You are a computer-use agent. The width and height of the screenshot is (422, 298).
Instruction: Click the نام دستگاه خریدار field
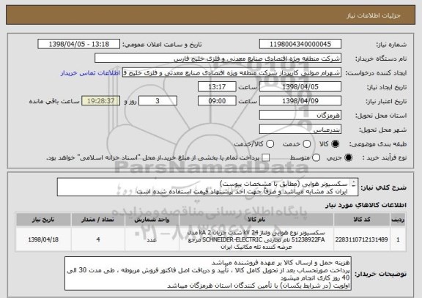point(218,59)
